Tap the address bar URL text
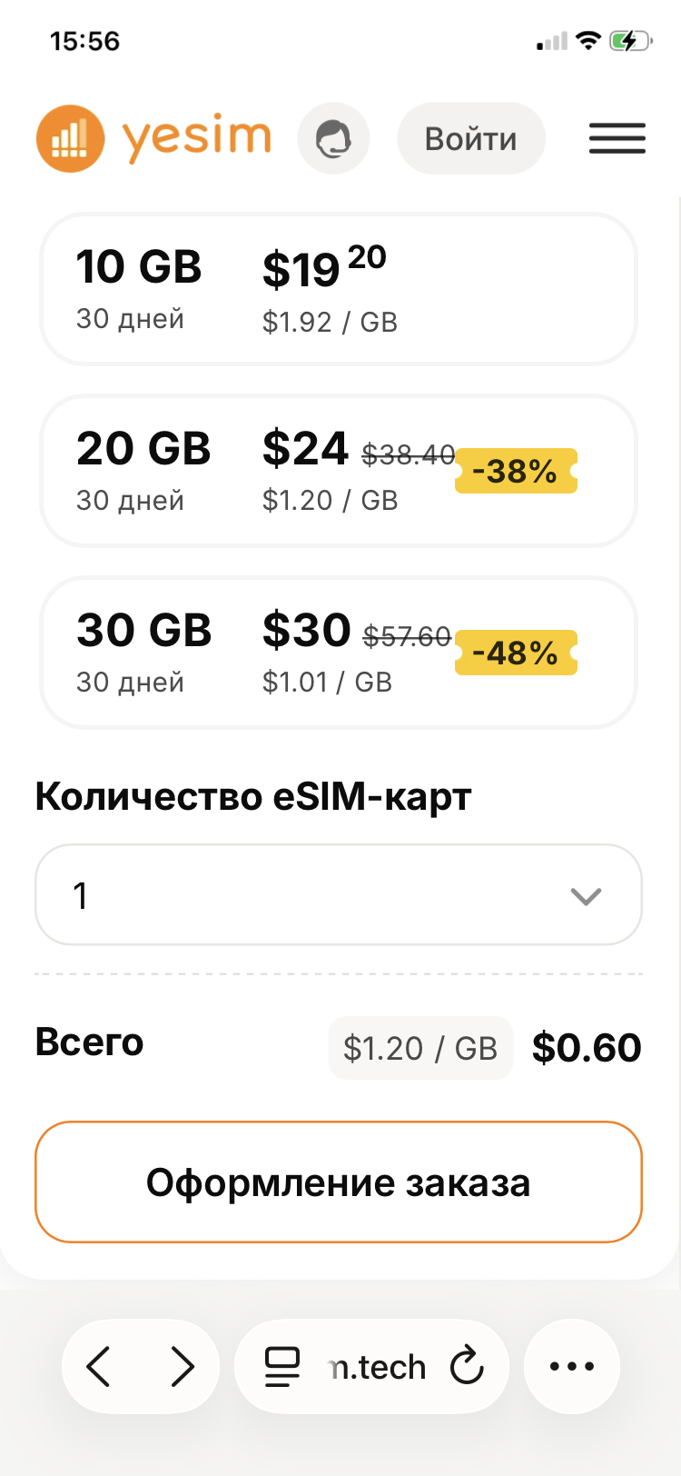 378,1367
